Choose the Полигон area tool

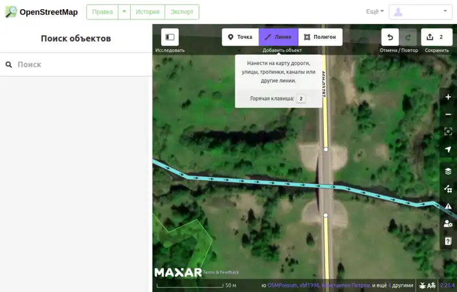(x=320, y=37)
